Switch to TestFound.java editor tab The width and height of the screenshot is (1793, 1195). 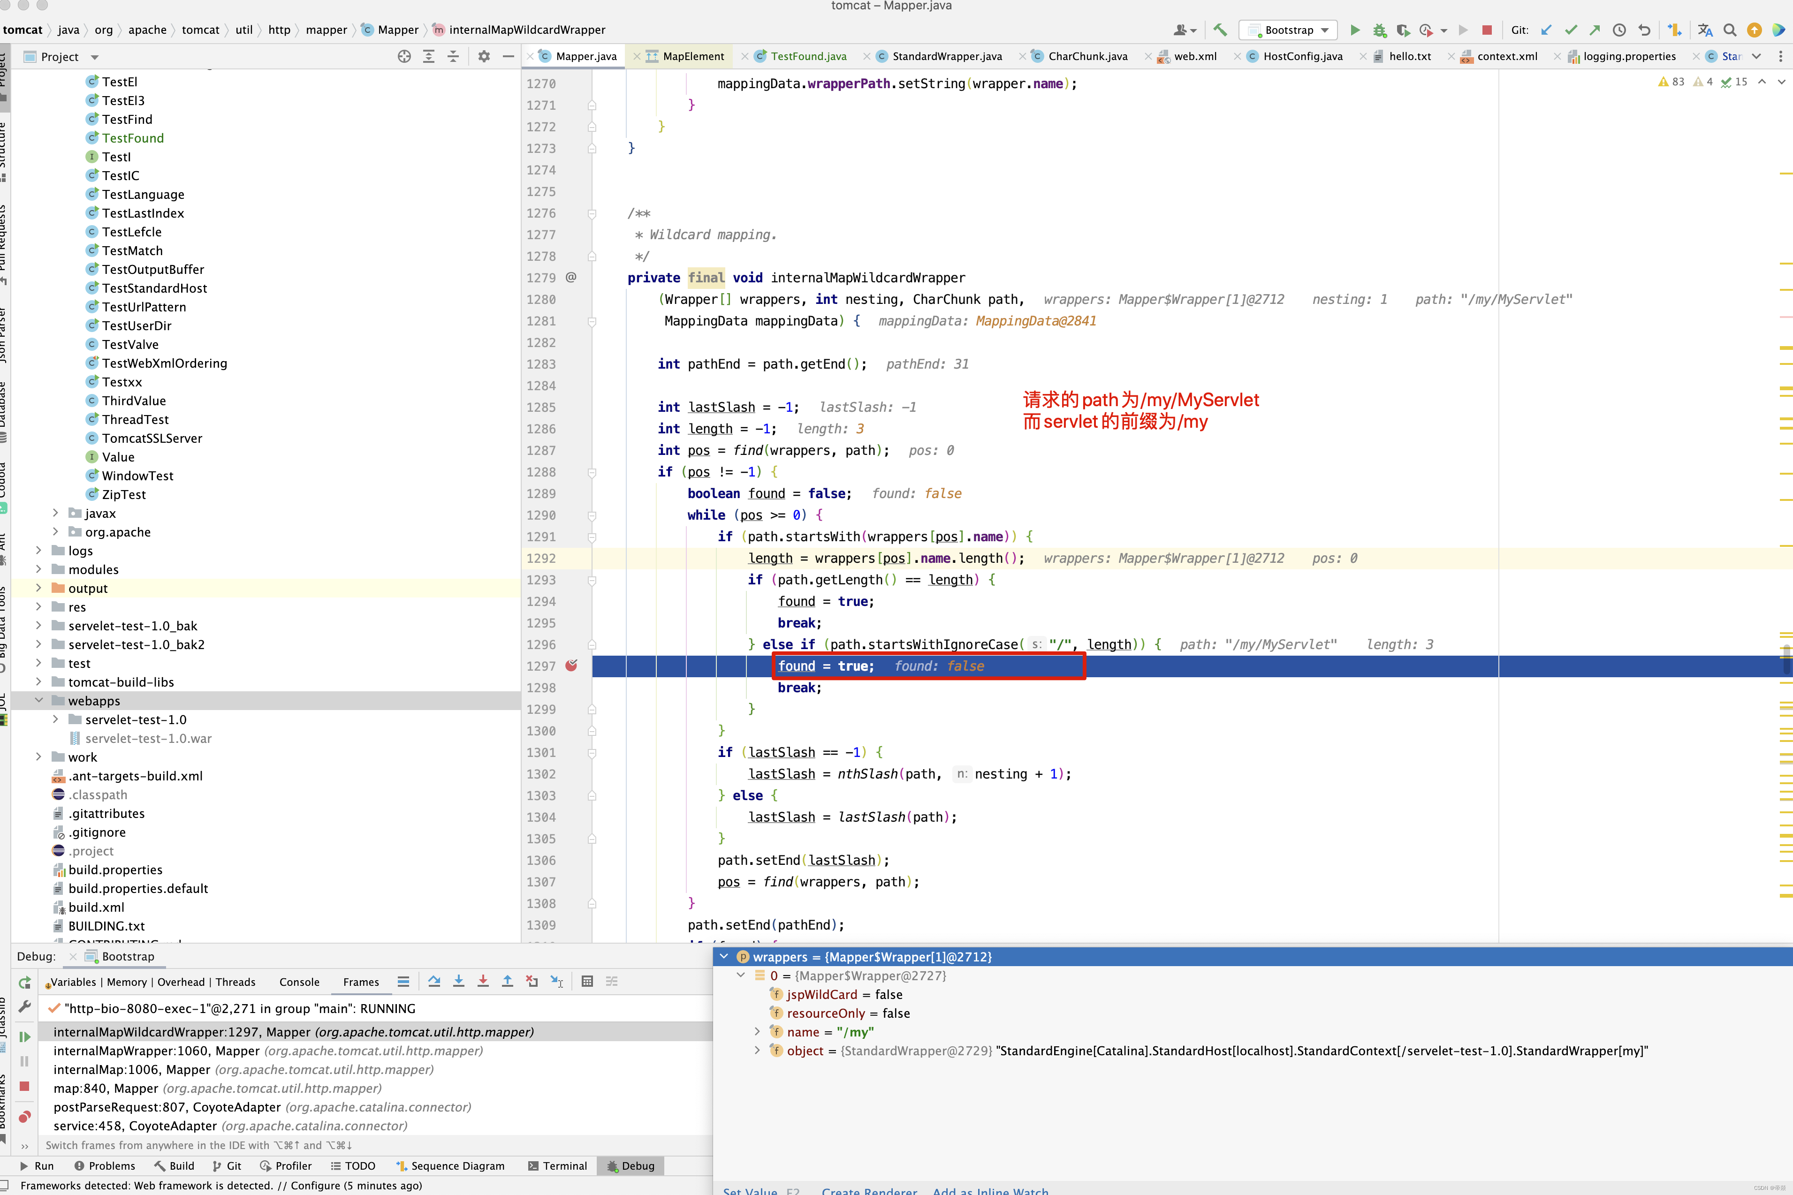[x=808, y=56]
